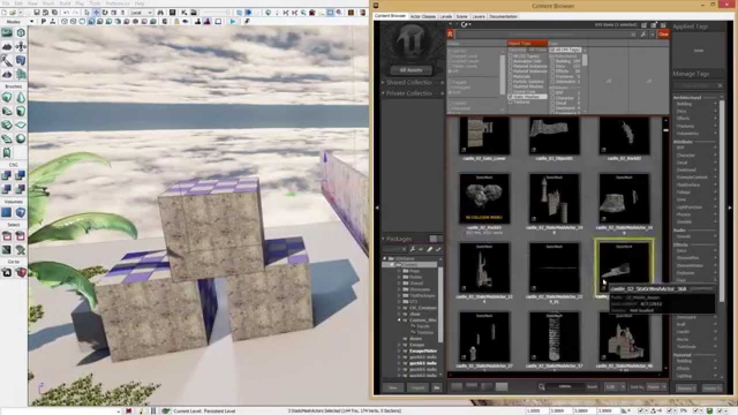
Task: Expand the Private Collection section
Action: point(383,93)
